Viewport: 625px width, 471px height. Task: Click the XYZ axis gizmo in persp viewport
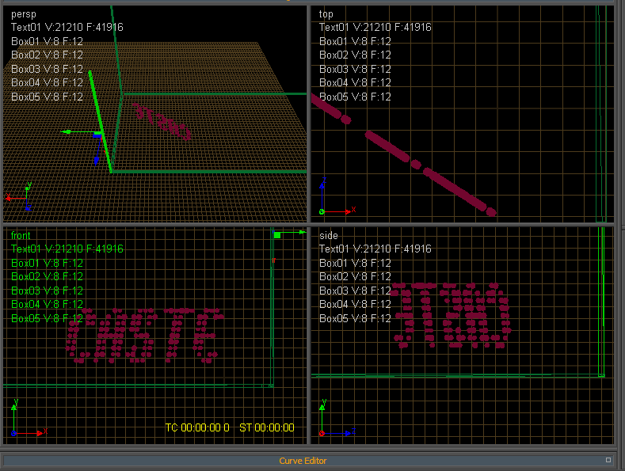(x=19, y=196)
